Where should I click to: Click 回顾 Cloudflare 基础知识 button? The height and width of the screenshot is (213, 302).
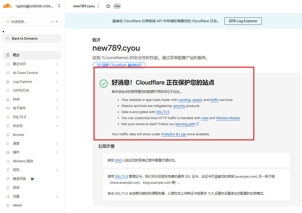coord(119,65)
